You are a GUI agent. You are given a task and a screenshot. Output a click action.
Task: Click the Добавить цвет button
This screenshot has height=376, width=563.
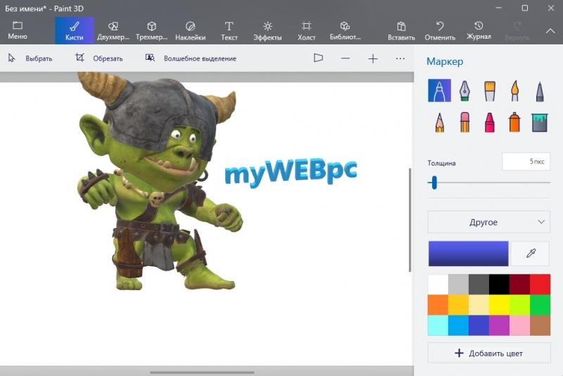(x=489, y=353)
